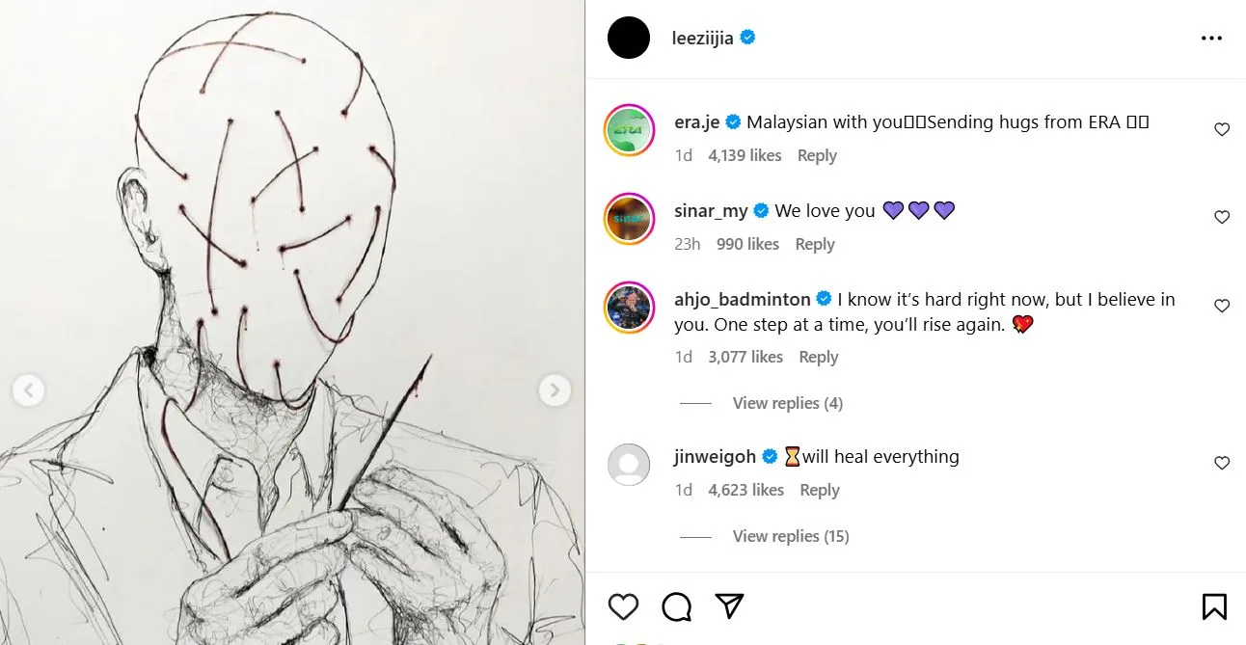Like sinar_my's comment

1222,218
